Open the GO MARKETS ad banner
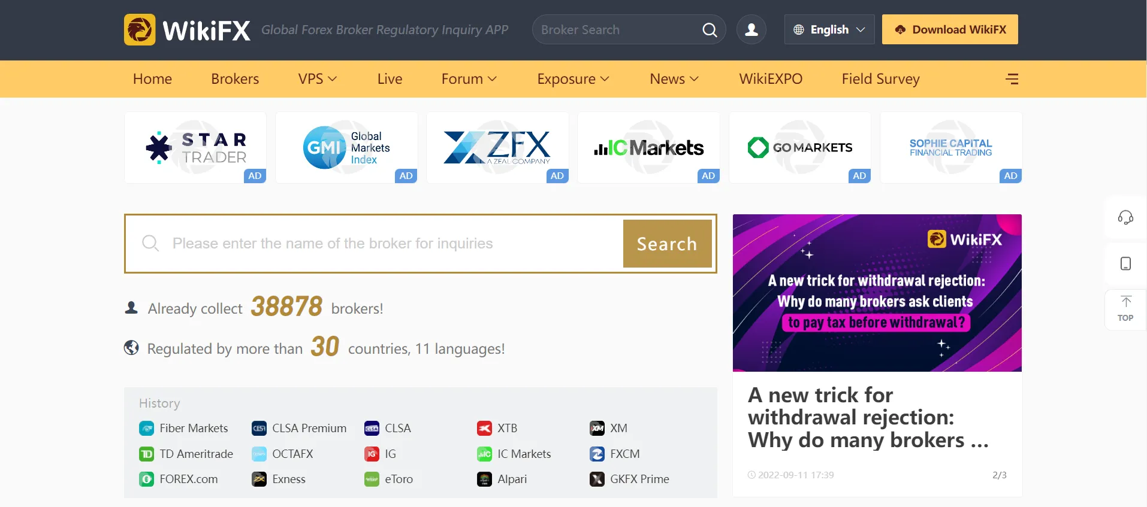Viewport: 1147px width, 507px height. 800,147
